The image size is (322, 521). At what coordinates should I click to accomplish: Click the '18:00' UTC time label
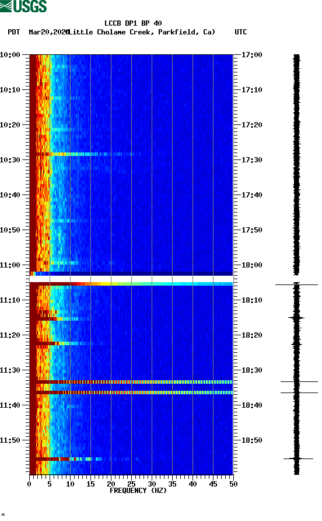tap(251, 265)
